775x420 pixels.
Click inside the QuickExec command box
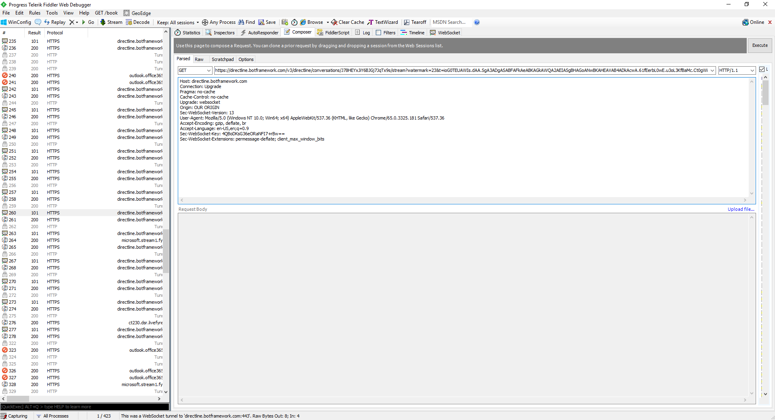pos(81,407)
